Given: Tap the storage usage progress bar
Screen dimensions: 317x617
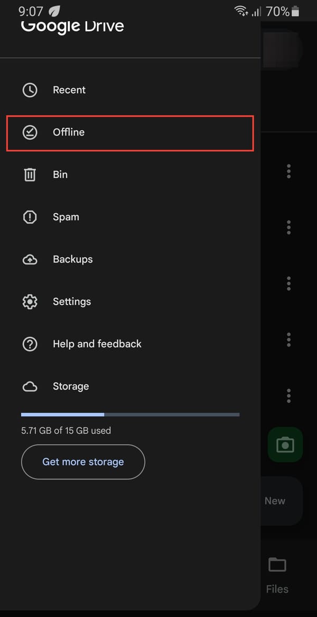Looking at the screenshot, I should click(130, 414).
